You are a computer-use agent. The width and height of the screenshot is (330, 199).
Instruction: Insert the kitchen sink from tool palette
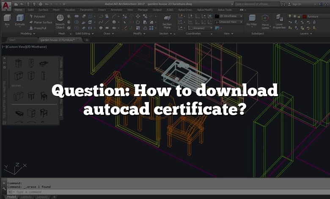44,64
